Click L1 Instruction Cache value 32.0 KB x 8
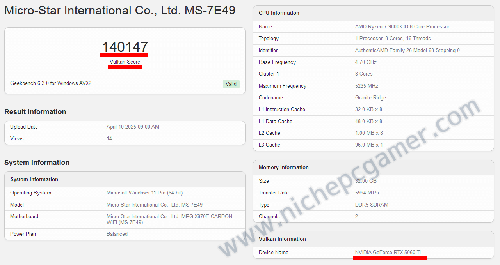 (x=368, y=109)
